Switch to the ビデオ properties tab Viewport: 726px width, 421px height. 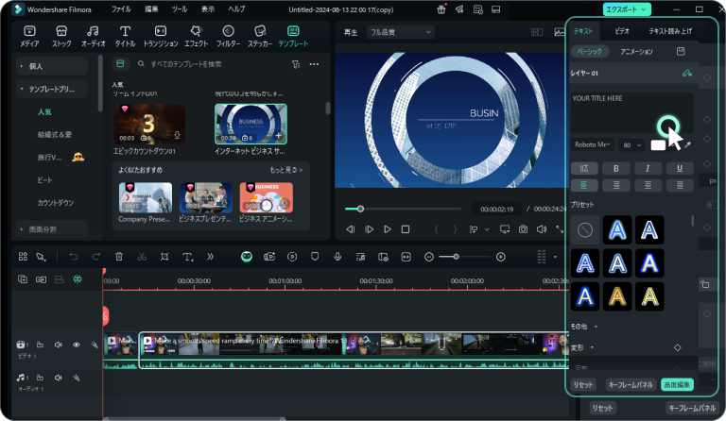point(622,31)
